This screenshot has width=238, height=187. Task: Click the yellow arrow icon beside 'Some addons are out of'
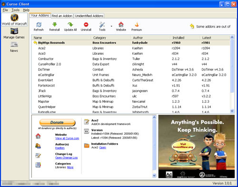[x=192, y=26]
